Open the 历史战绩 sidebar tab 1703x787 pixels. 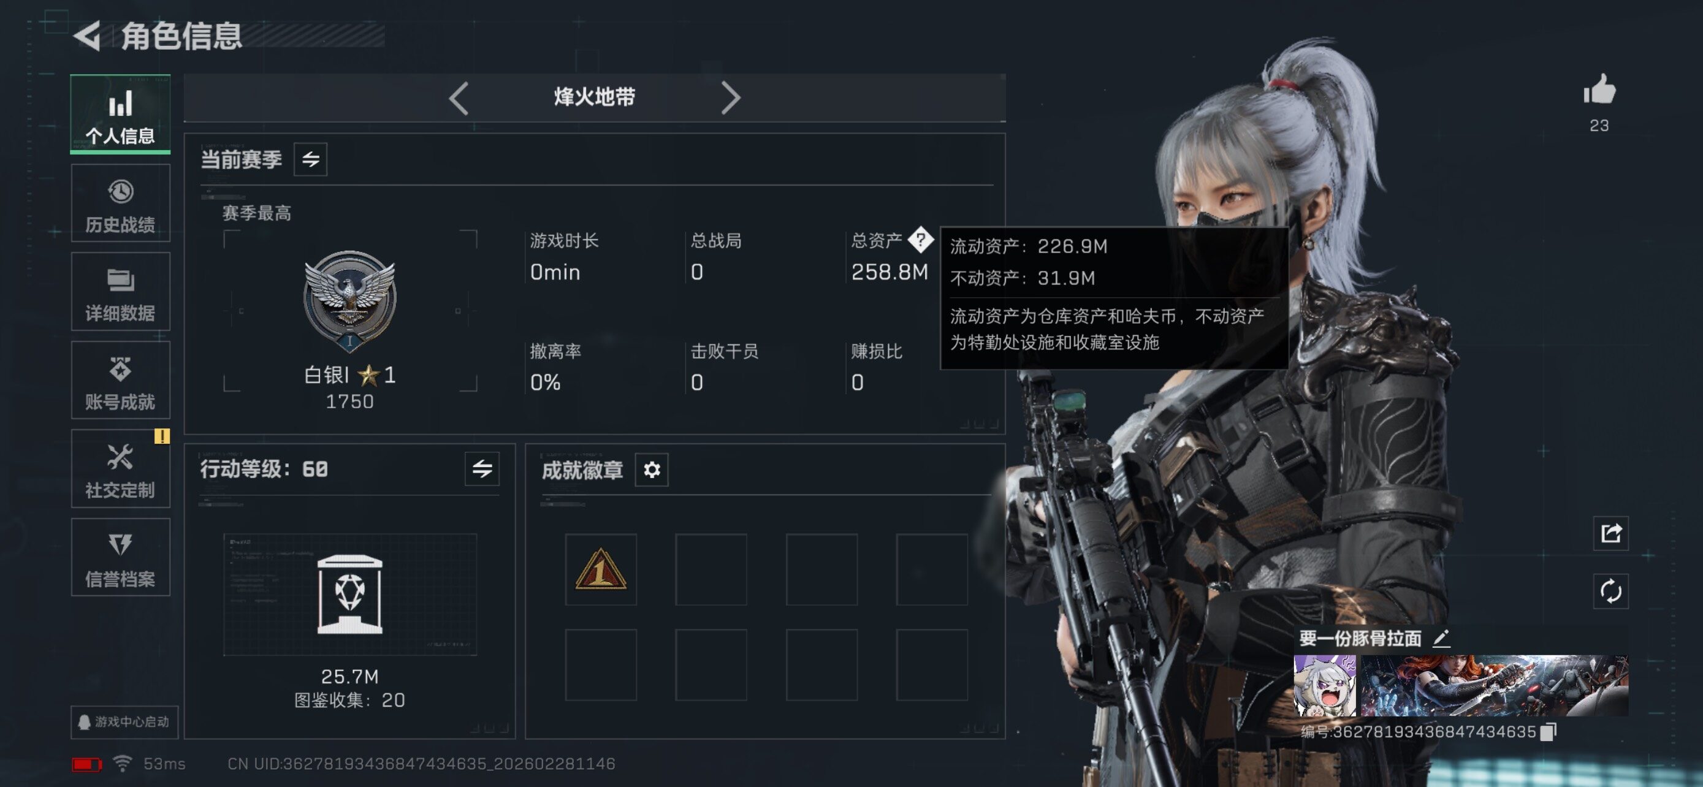[x=120, y=203]
